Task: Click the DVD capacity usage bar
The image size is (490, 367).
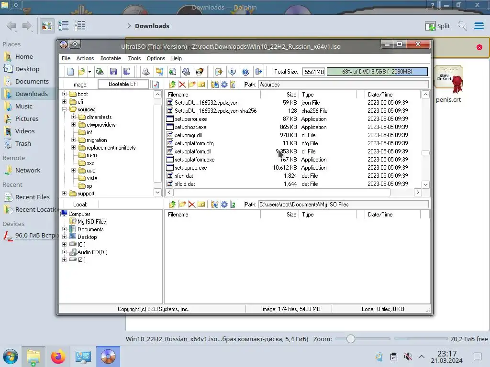Action: [377, 72]
